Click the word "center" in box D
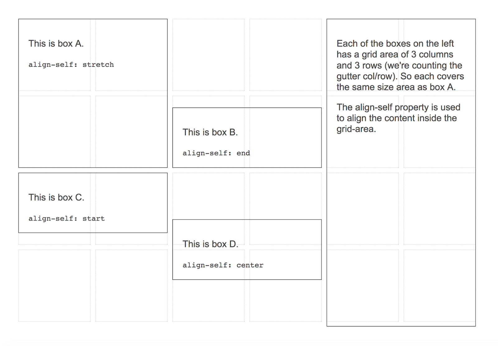Viewport: 498px width, 346px height. 250,265
